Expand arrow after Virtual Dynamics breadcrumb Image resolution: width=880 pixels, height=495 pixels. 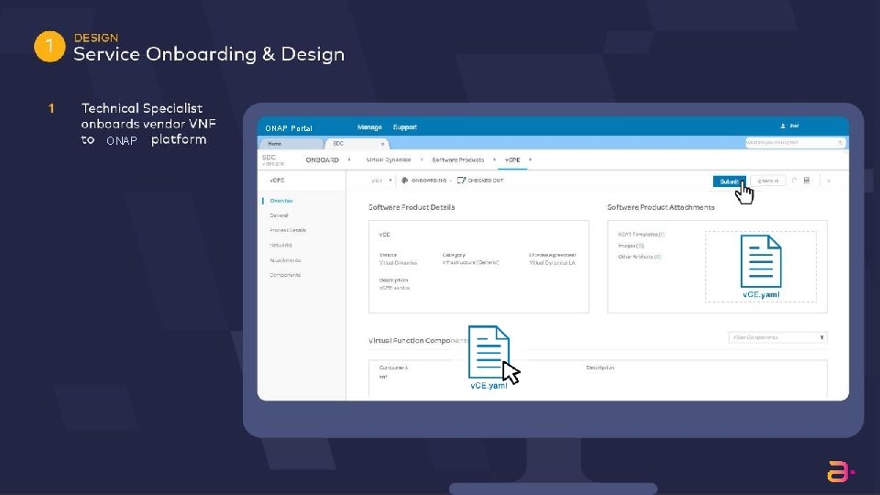(422, 159)
